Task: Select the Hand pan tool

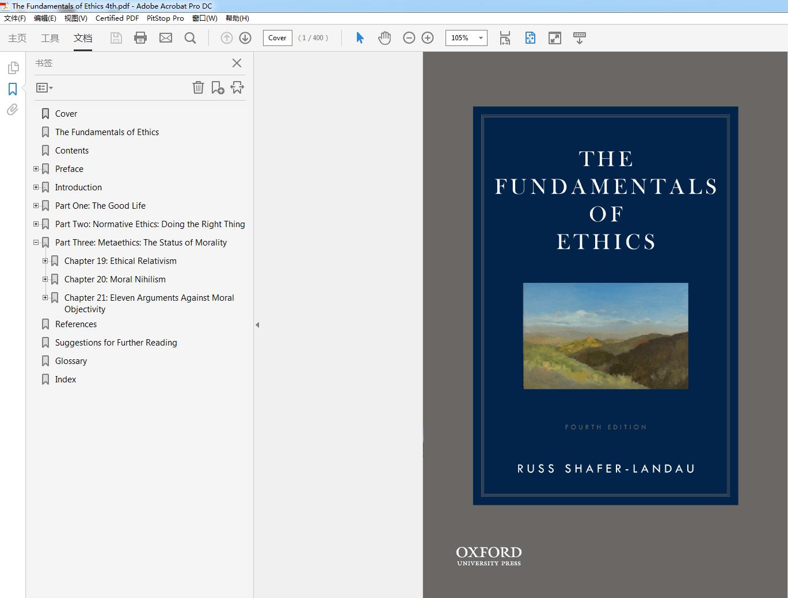Action: click(385, 38)
